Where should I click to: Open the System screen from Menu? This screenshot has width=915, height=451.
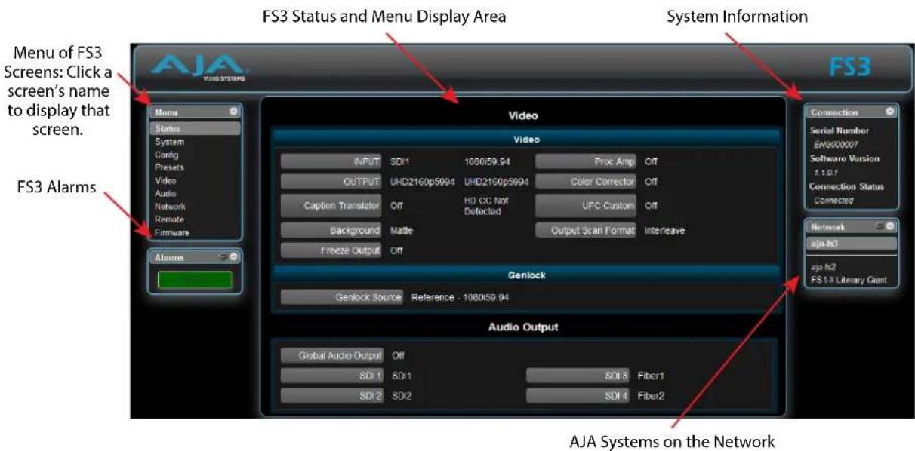point(169,142)
